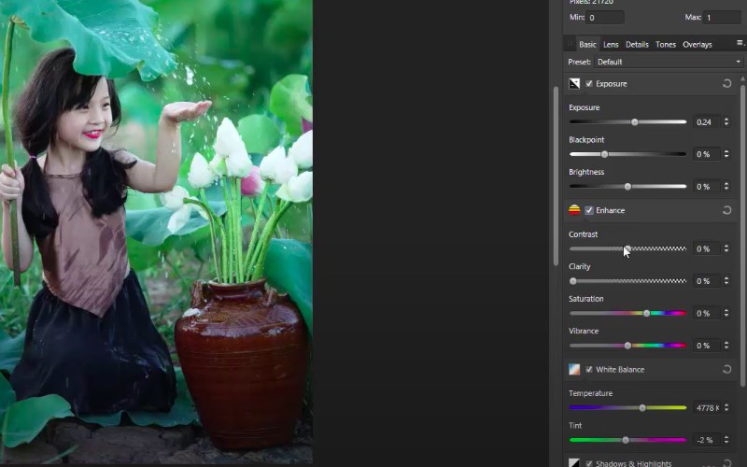Click the Exposure section icon

click(574, 84)
